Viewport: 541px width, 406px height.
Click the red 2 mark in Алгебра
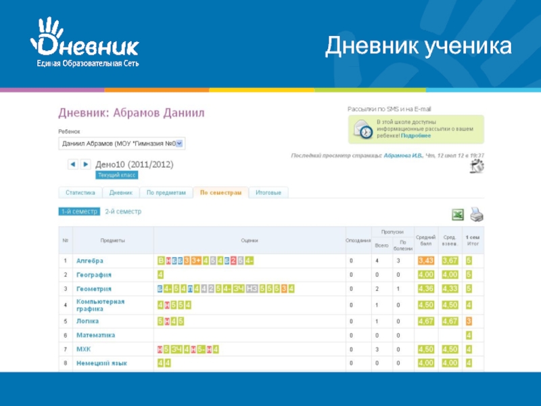[233, 261]
